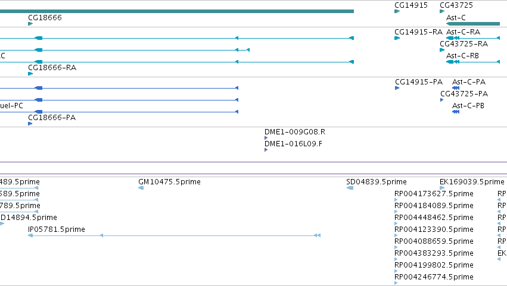Open the CG14915-RA transcript label

pyautogui.click(x=418, y=32)
